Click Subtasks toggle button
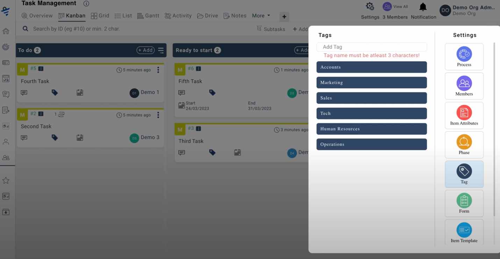500x259 pixels. pyautogui.click(x=271, y=29)
